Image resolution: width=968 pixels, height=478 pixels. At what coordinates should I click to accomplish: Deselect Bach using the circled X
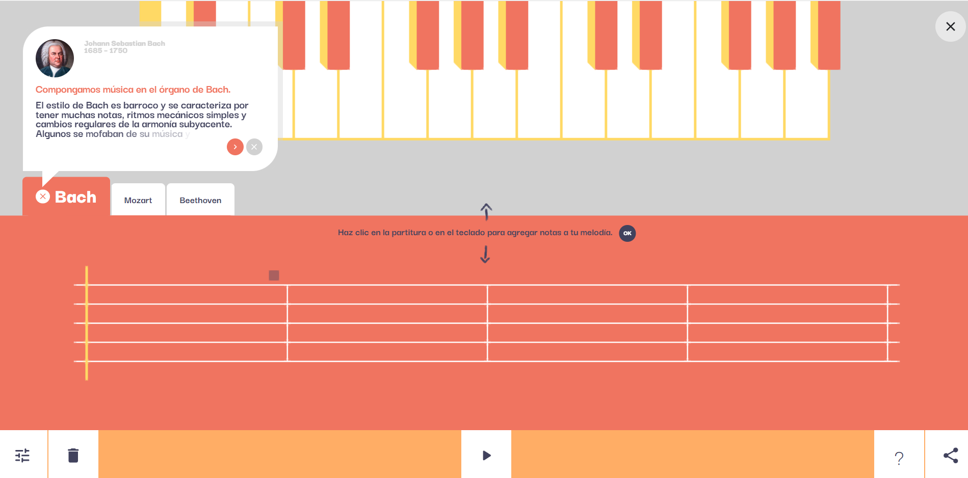43,196
